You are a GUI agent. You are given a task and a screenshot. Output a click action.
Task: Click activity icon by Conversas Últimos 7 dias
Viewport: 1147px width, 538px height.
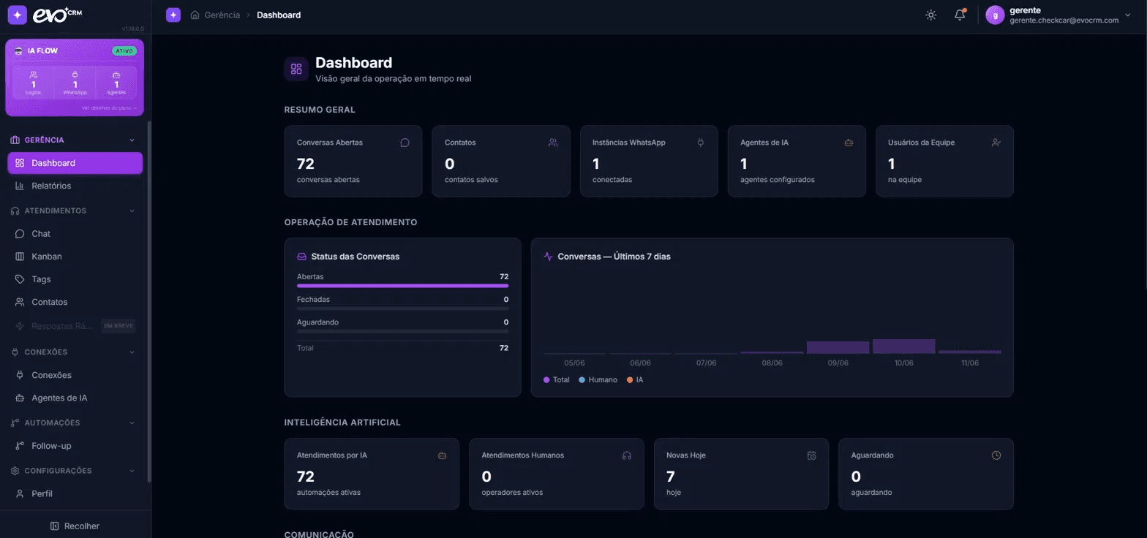pos(548,257)
